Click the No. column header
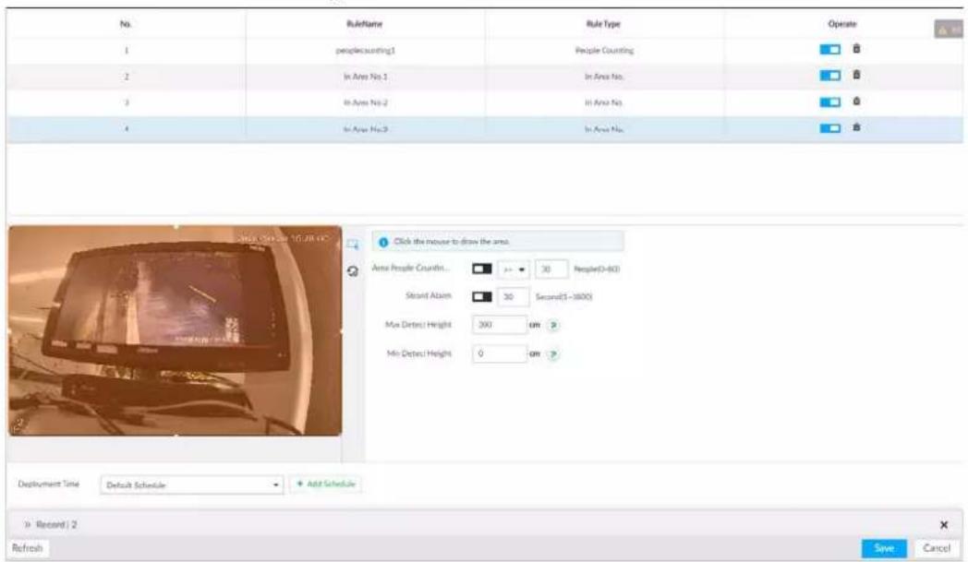This screenshot has height=562, width=968. (x=126, y=24)
